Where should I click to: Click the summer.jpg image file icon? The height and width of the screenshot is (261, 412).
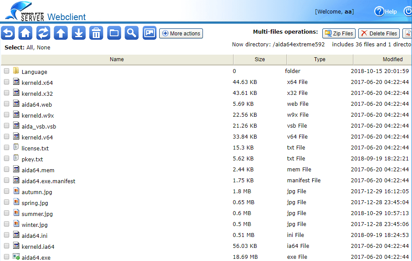pos(16,212)
